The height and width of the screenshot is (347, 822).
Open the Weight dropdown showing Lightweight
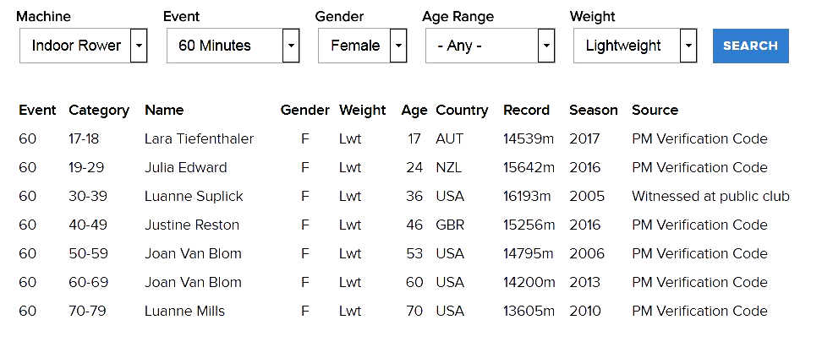pyautogui.click(x=634, y=46)
